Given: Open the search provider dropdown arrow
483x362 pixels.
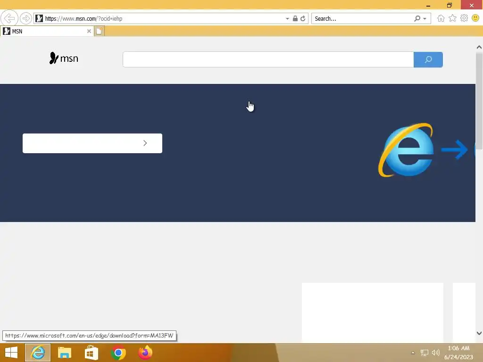Looking at the screenshot, I should [x=425, y=19].
